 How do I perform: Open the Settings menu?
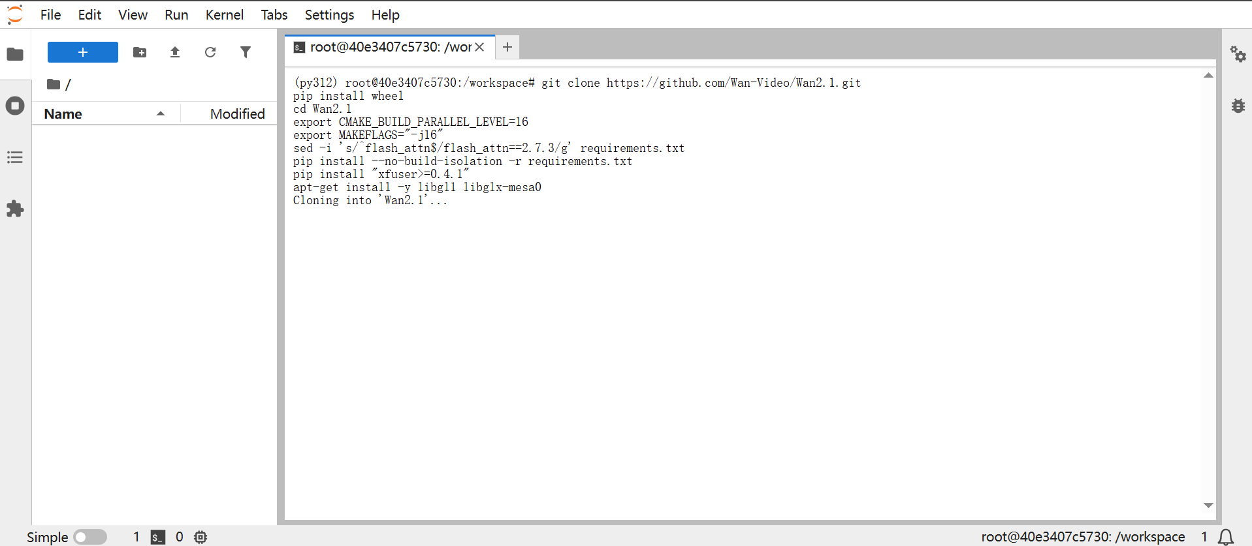[329, 14]
